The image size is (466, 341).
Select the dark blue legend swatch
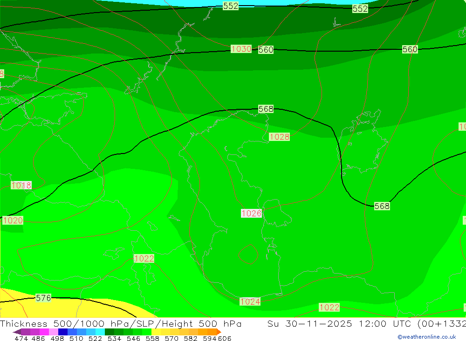click(63, 332)
